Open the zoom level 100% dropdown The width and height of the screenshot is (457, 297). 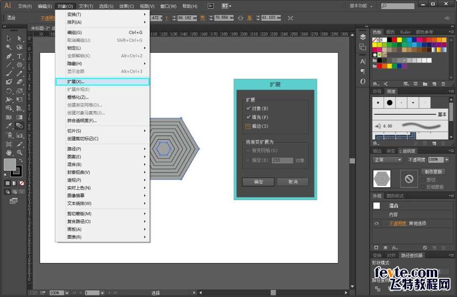[67, 292]
